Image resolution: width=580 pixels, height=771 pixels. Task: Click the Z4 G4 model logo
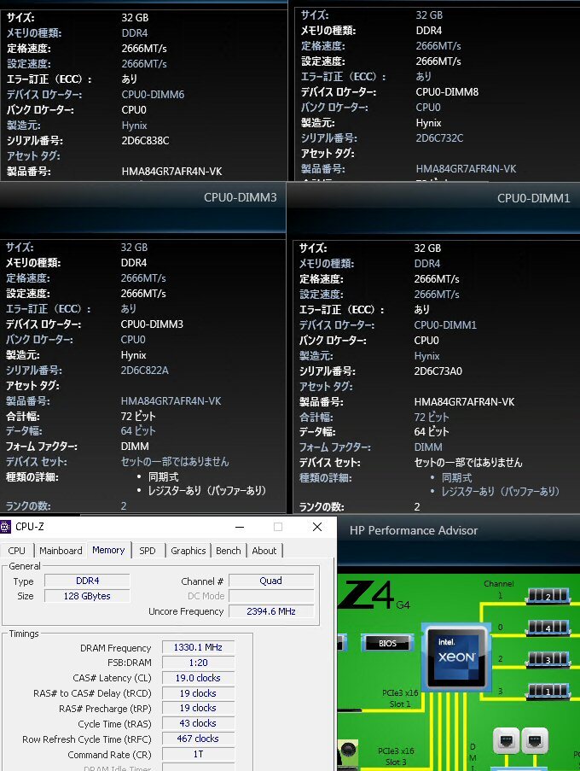click(374, 595)
